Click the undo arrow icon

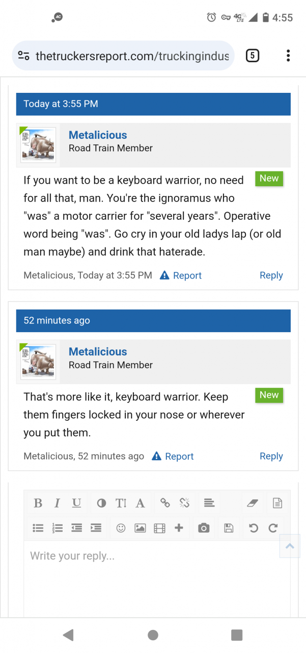[254, 528]
